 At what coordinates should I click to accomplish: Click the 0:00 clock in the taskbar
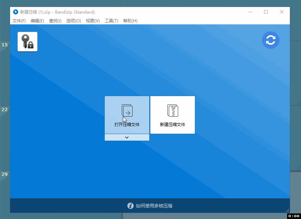(x=293, y=216)
